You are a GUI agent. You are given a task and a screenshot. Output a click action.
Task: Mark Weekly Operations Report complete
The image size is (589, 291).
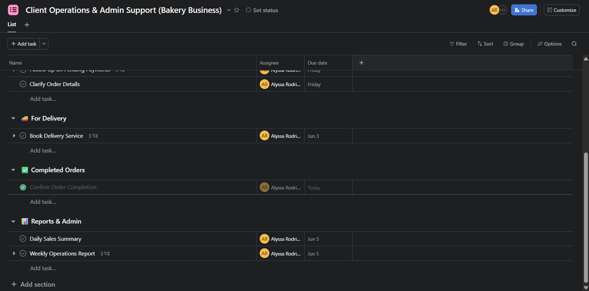(23, 253)
